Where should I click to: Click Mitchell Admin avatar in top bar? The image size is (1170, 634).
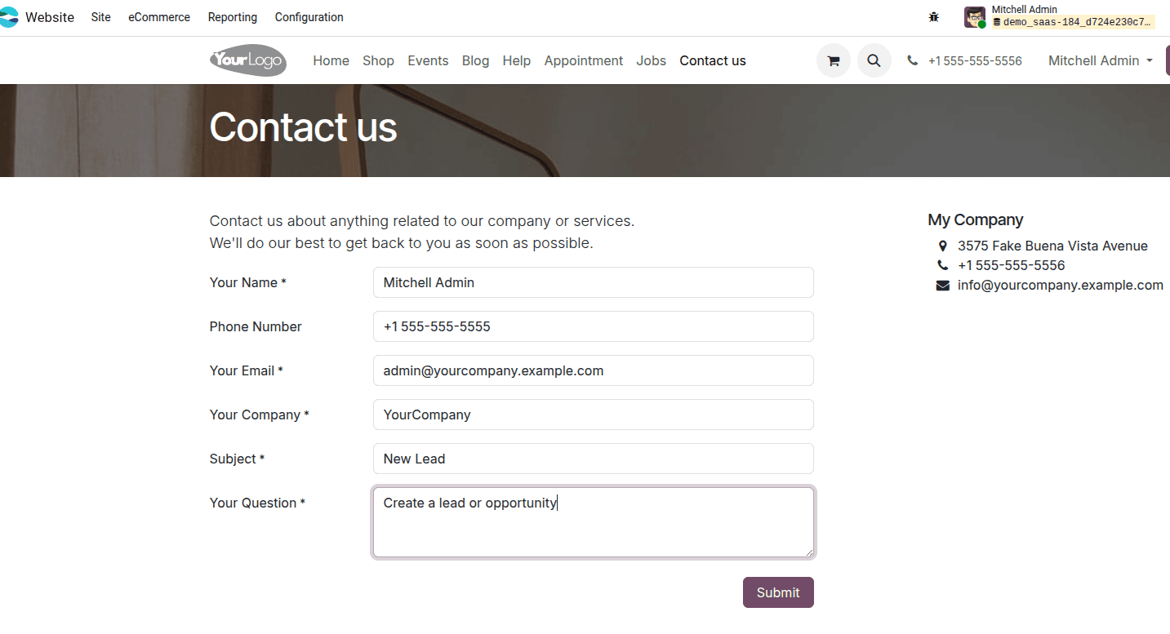pyautogui.click(x=974, y=17)
